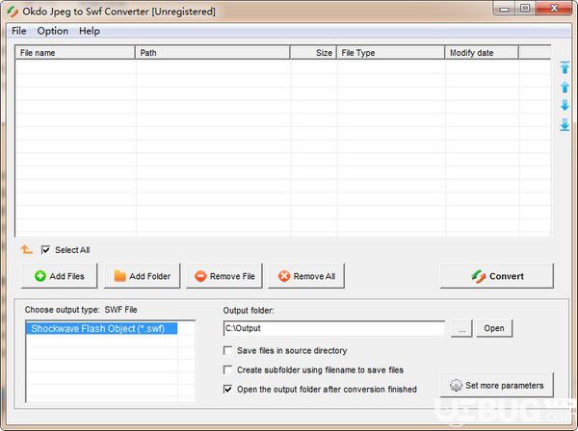Toggle the Select All checkbox
Image resolution: width=578 pixels, height=431 pixels.
tap(45, 250)
